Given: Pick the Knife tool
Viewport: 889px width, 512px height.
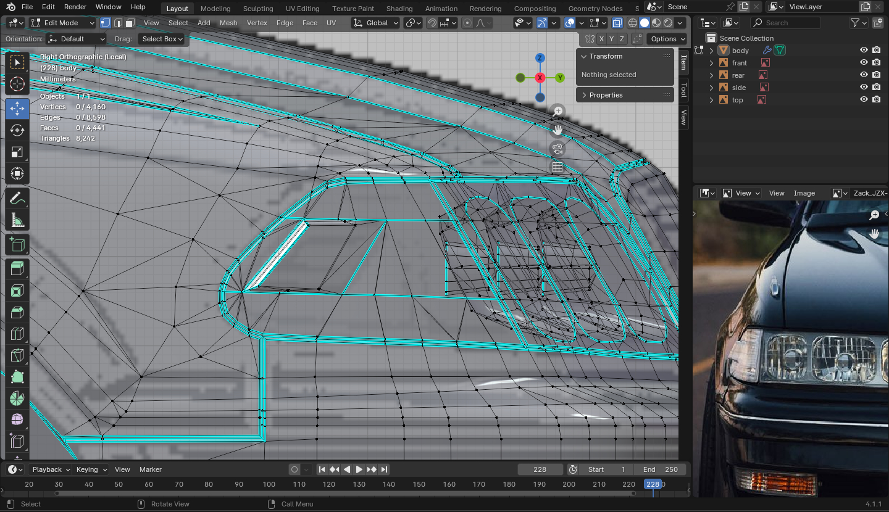Looking at the screenshot, I should pyautogui.click(x=17, y=355).
